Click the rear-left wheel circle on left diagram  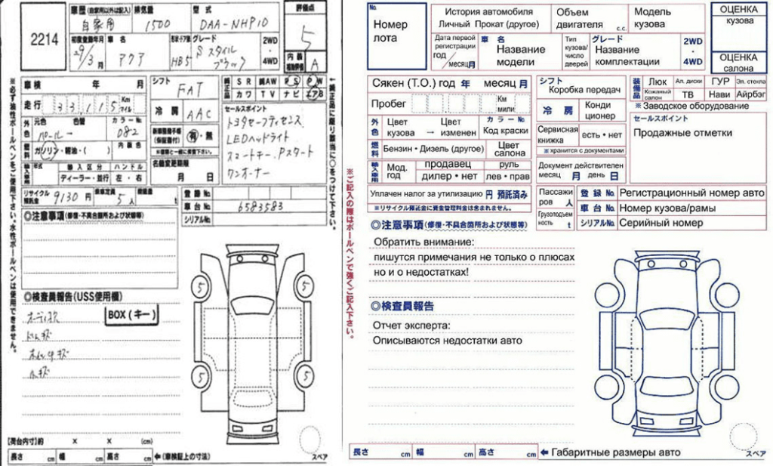coord(201,374)
